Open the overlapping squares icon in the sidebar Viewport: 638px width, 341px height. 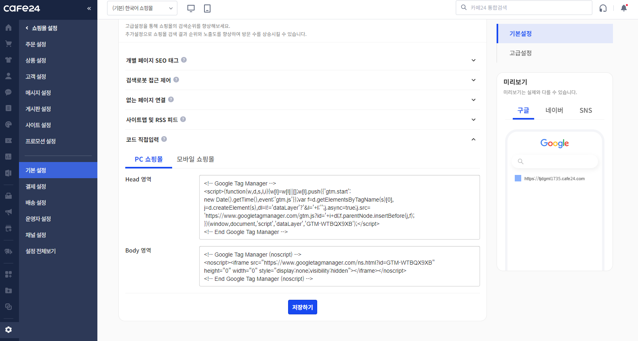tap(8, 307)
